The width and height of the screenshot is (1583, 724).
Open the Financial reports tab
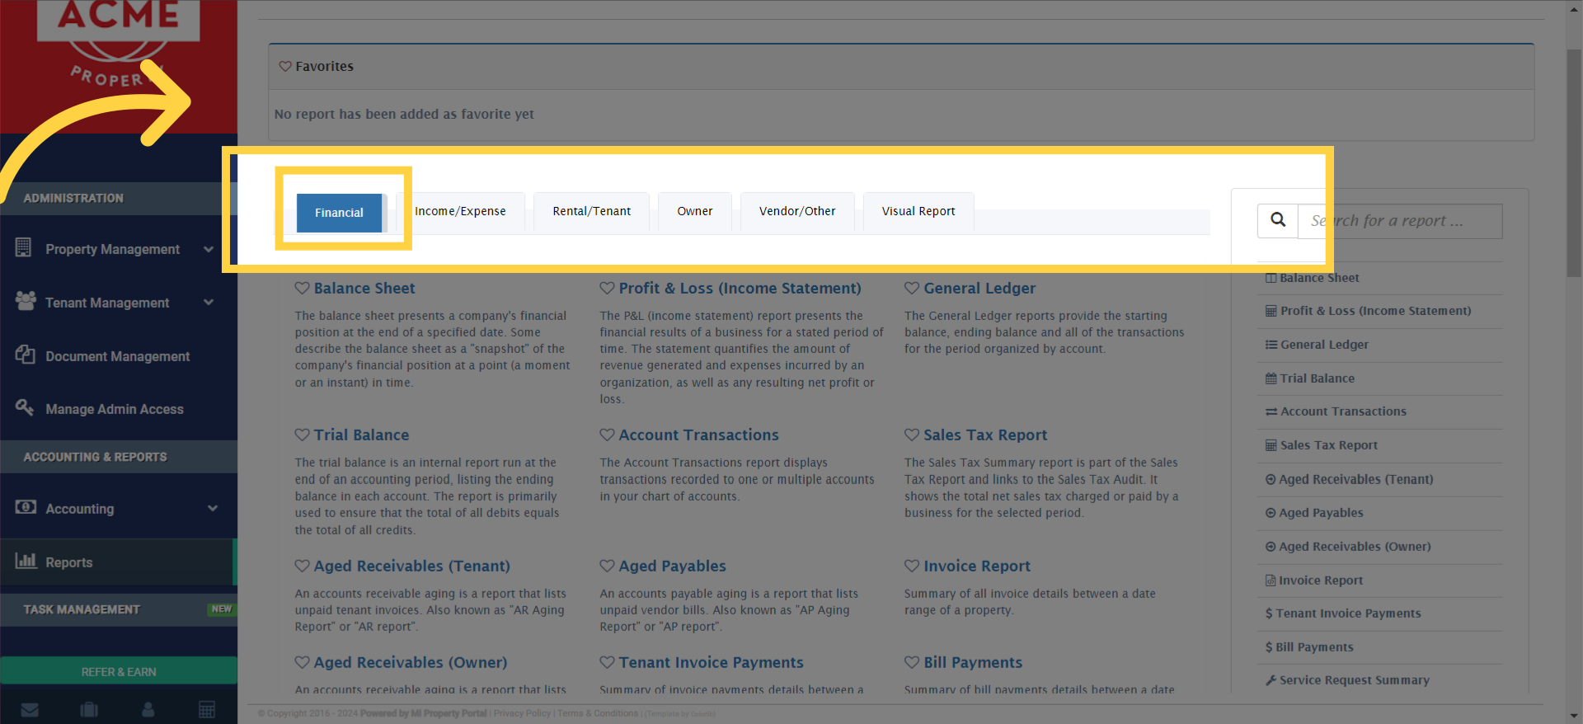coord(339,213)
